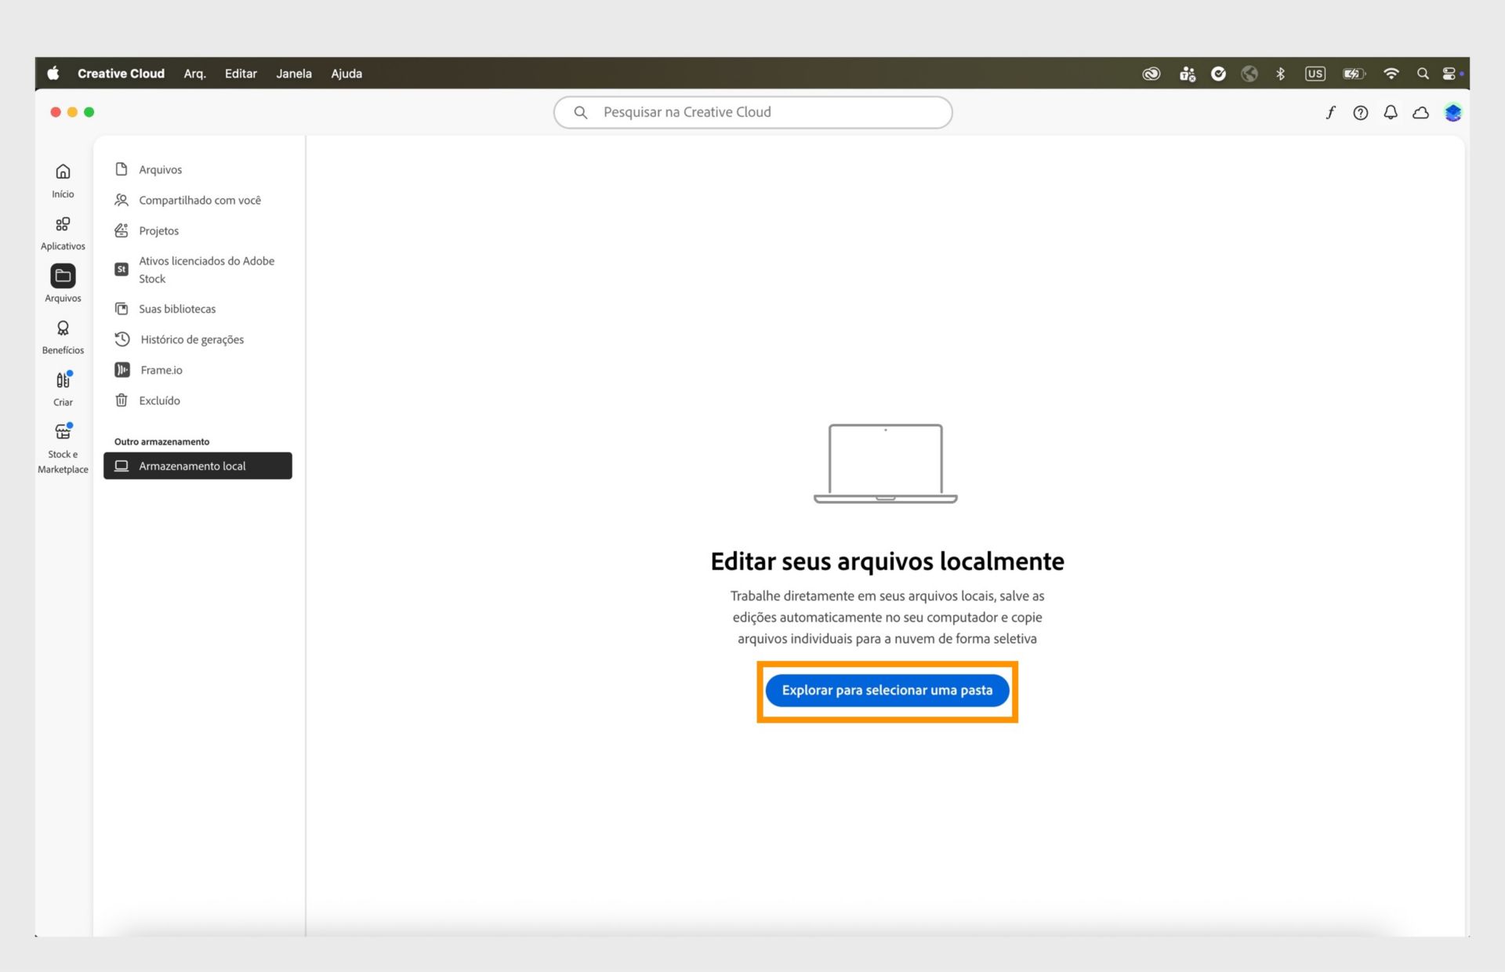Open the help question mark icon
Screen dimensions: 1505x972
click(1360, 112)
